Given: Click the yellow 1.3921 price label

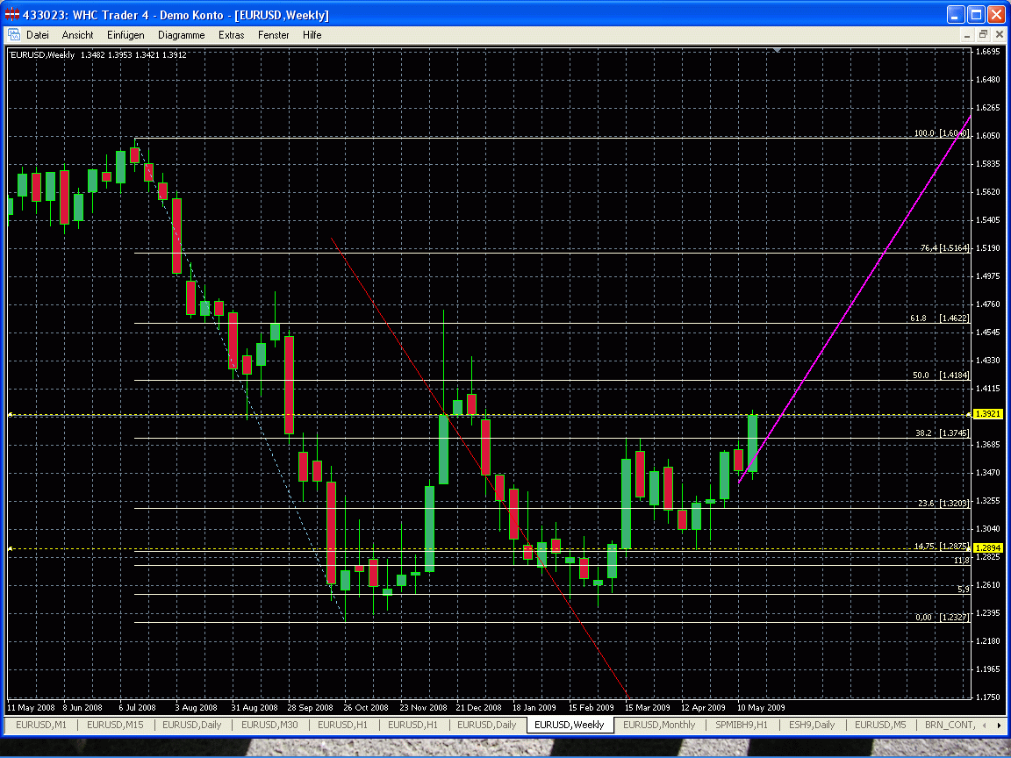Looking at the screenshot, I should (x=987, y=414).
